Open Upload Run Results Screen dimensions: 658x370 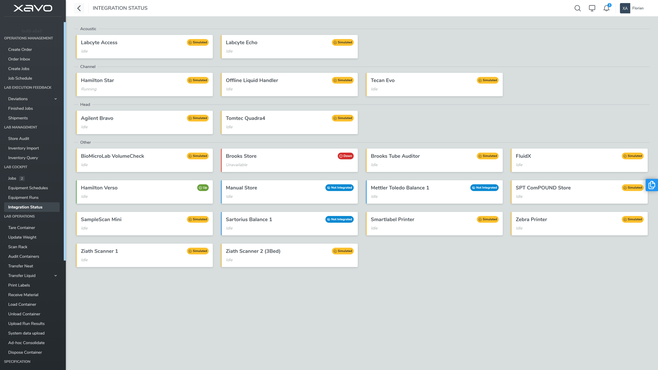click(26, 324)
